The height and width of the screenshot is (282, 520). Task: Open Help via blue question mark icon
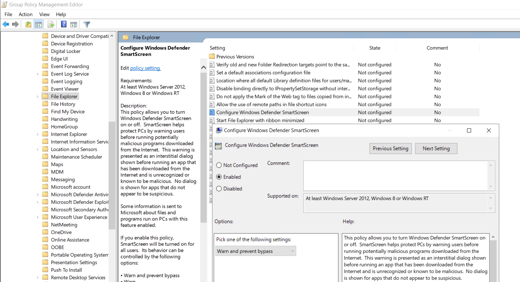(64, 24)
